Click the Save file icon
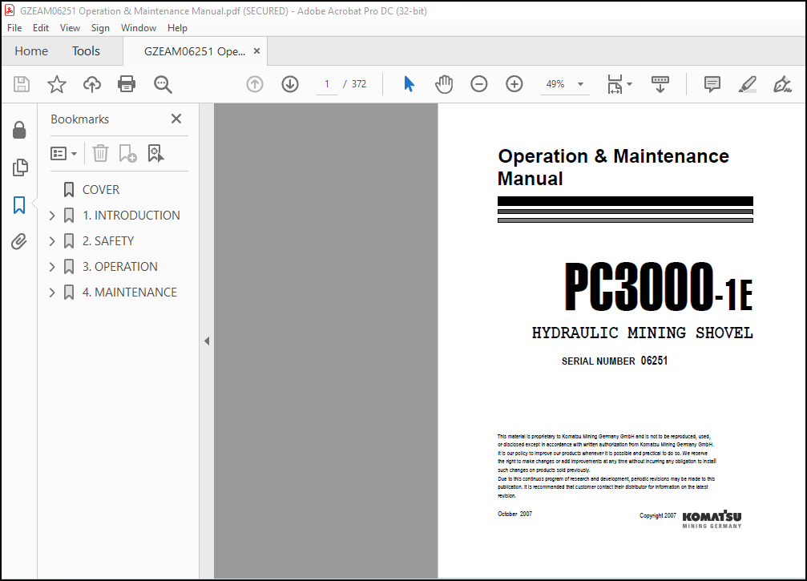This screenshot has height=581, width=807. [x=22, y=84]
